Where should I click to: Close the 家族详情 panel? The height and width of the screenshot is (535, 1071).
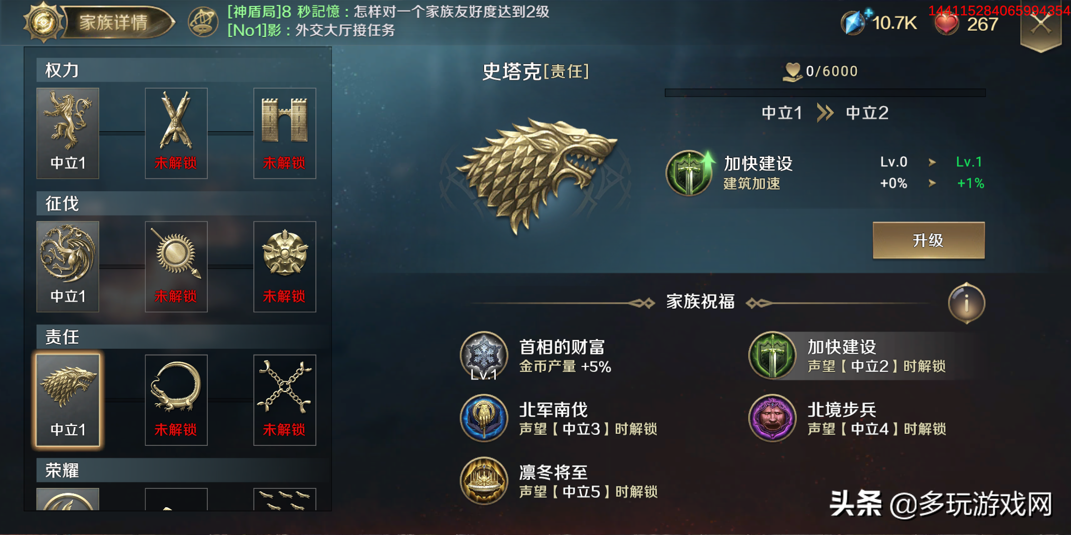1041,24
